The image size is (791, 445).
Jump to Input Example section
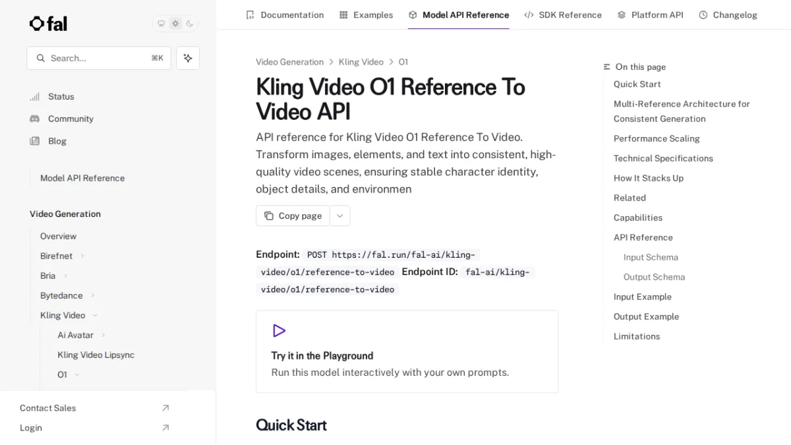coord(643,297)
